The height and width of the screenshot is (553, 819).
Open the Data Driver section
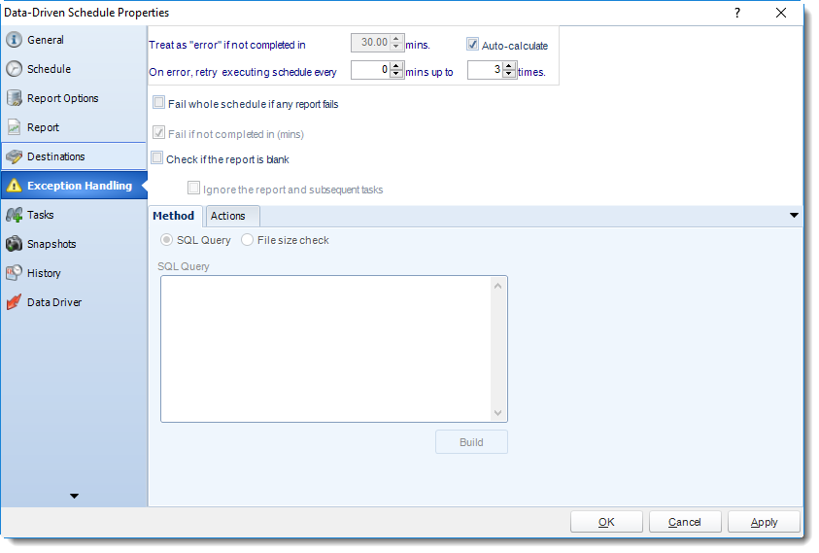click(73, 302)
